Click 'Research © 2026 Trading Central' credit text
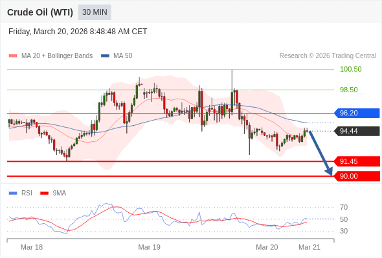 click(328, 56)
